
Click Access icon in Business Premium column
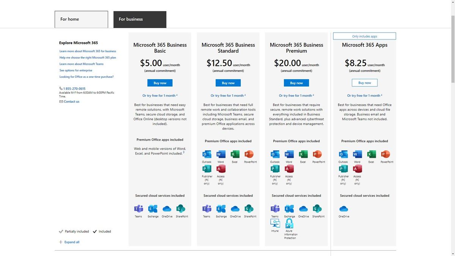point(289,169)
